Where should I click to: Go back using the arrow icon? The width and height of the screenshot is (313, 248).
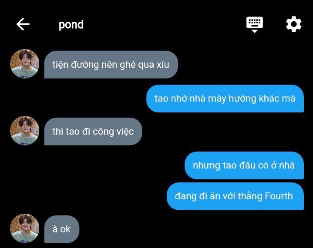click(x=23, y=24)
